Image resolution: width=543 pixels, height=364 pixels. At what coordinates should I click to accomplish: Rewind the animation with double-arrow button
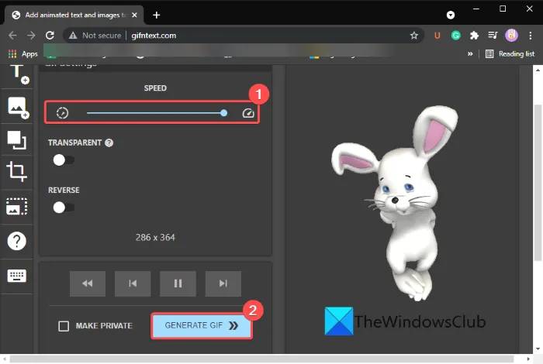[88, 284]
